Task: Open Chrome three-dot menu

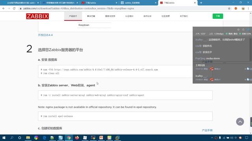Action: (248, 9)
